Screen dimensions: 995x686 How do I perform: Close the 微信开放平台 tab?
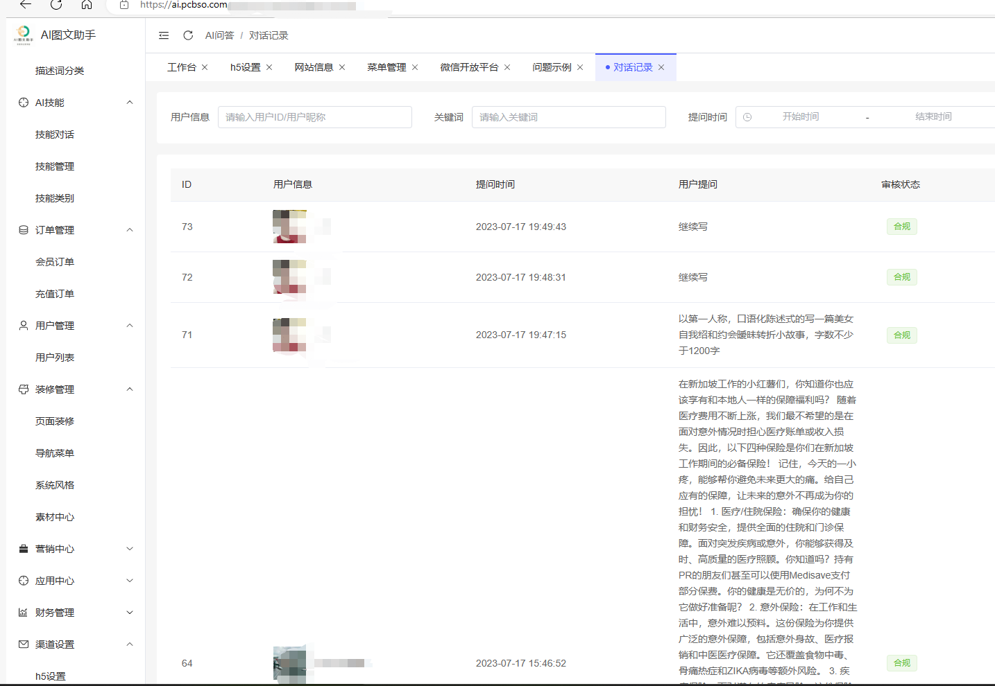pos(507,67)
